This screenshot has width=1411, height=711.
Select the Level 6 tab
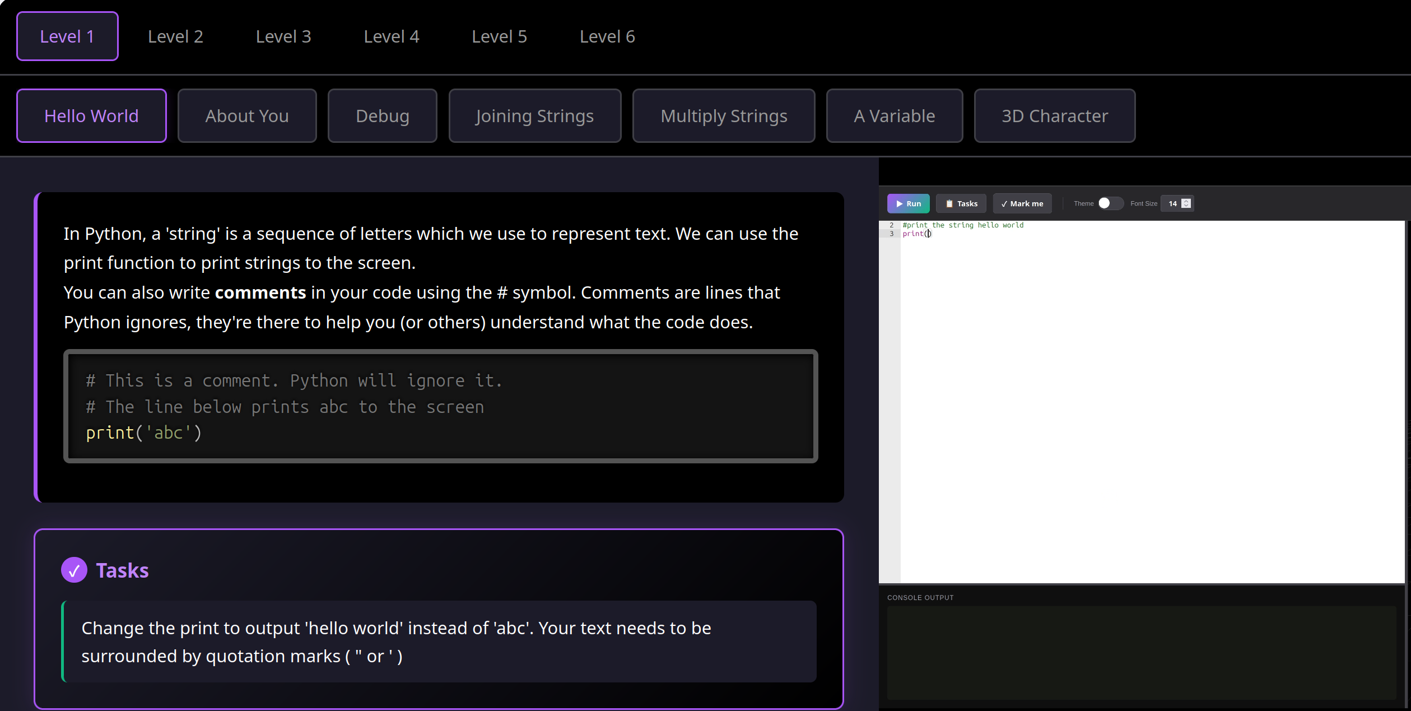(607, 36)
